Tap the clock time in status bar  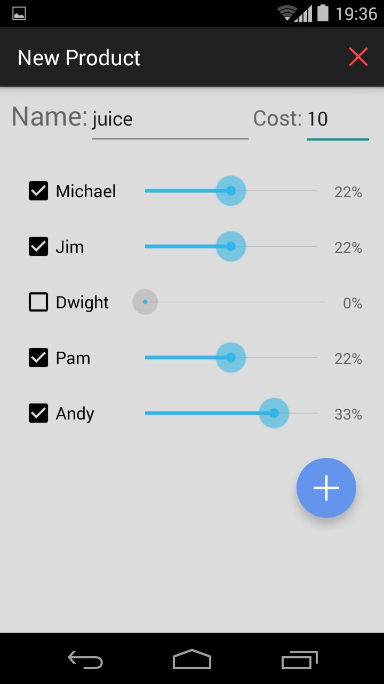click(x=356, y=13)
